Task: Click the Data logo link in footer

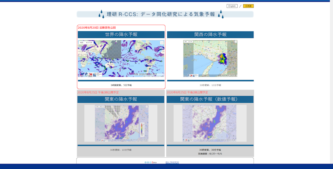Action: tap(150, 162)
